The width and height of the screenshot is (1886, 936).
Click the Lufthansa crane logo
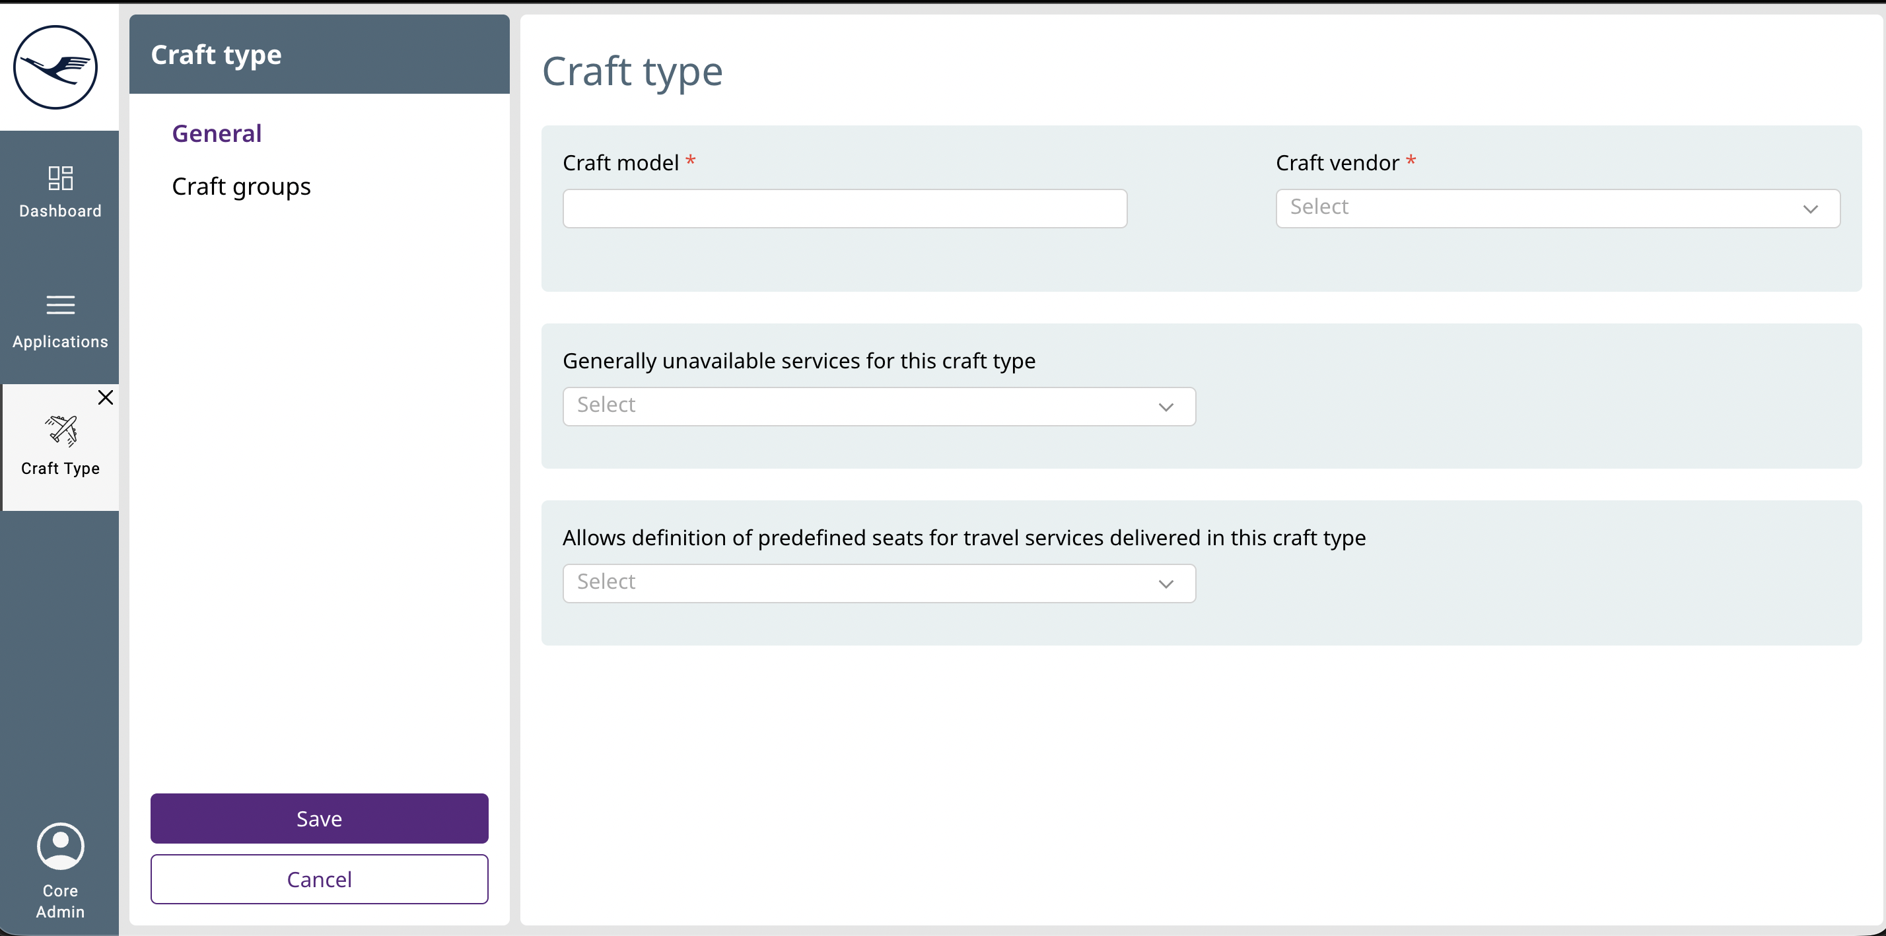click(x=55, y=67)
